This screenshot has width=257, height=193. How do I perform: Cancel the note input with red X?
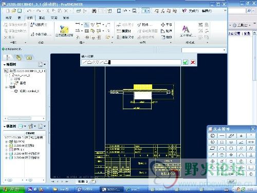(x=193, y=62)
